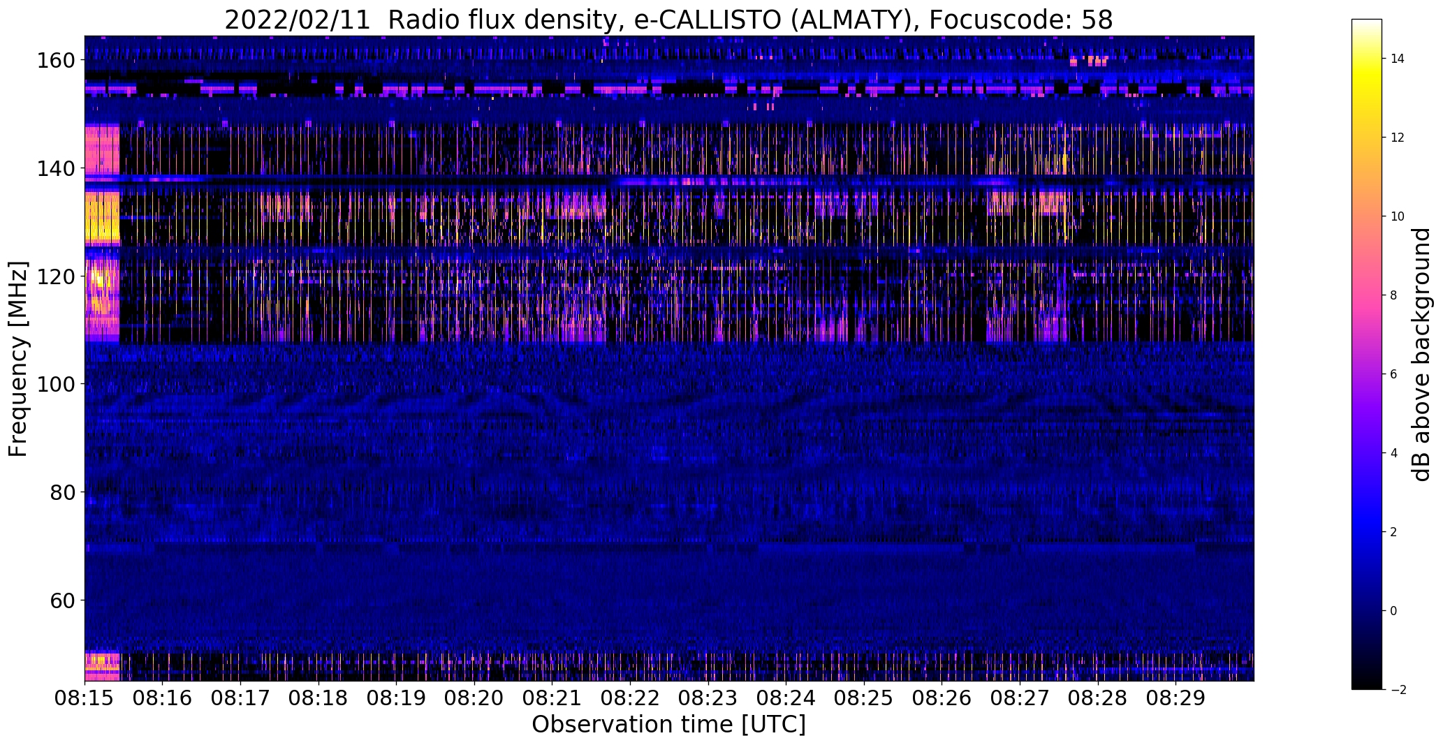Click the 60 frequency tick label

point(61,600)
